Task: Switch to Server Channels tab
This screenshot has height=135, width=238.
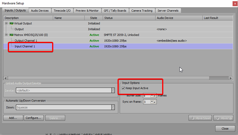Action: (x=168, y=11)
